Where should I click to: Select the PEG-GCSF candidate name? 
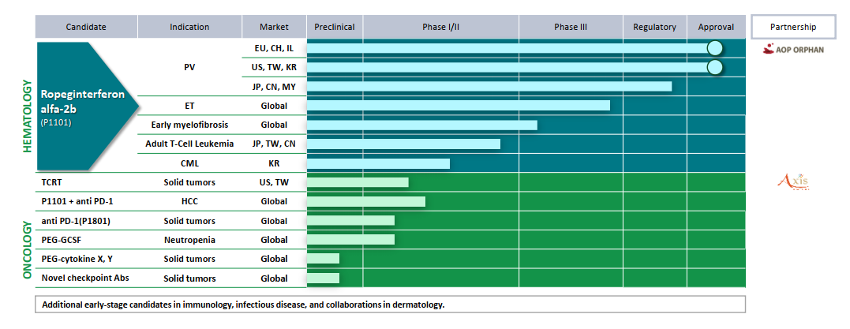62,240
